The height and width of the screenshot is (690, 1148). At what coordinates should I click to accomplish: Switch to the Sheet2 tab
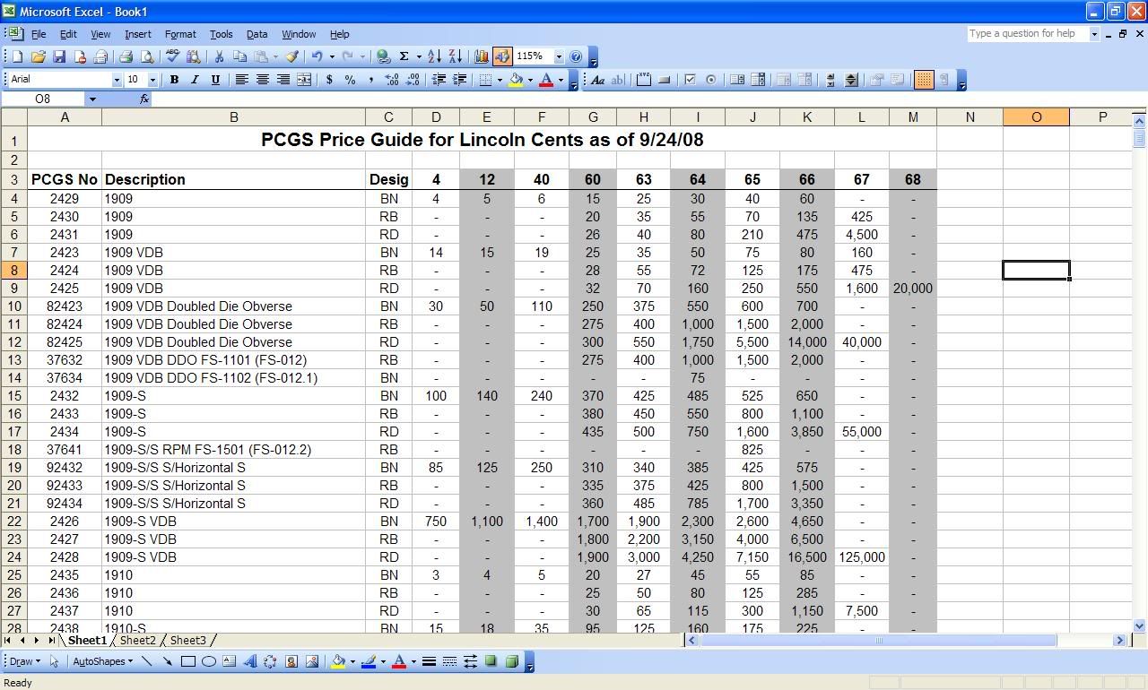(137, 640)
